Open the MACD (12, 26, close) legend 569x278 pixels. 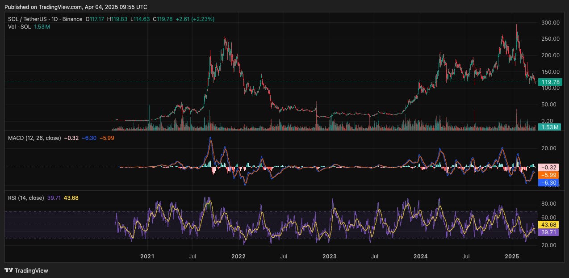[x=34, y=138]
